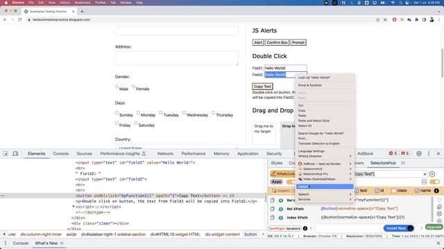The height and width of the screenshot is (249, 444).
Task: Copy the Index XPath value with its copy icon
Action: (x=272, y=217)
